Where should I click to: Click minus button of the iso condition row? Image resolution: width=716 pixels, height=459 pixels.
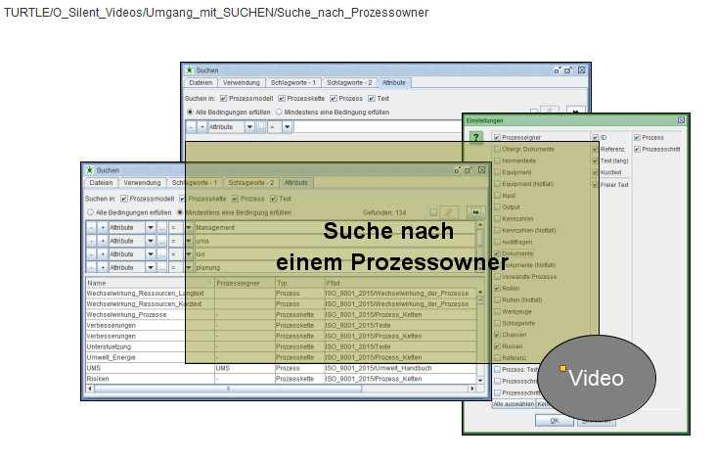pos(91,253)
